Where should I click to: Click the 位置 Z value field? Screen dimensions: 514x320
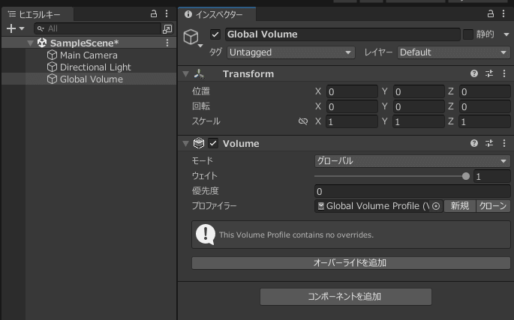click(485, 91)
